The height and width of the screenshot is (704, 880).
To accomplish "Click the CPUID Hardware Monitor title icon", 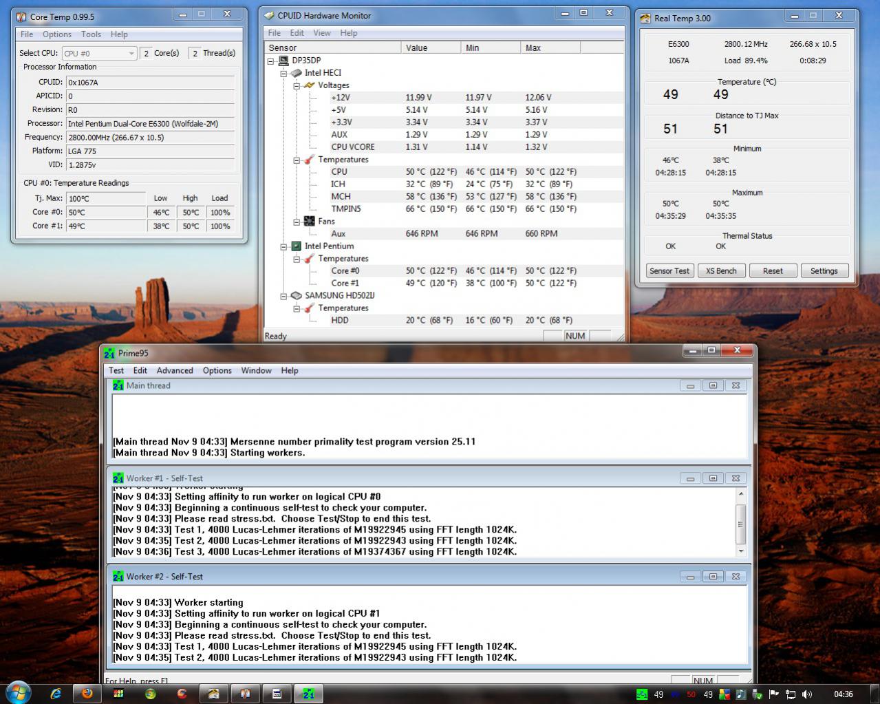I will coord(269,15).
